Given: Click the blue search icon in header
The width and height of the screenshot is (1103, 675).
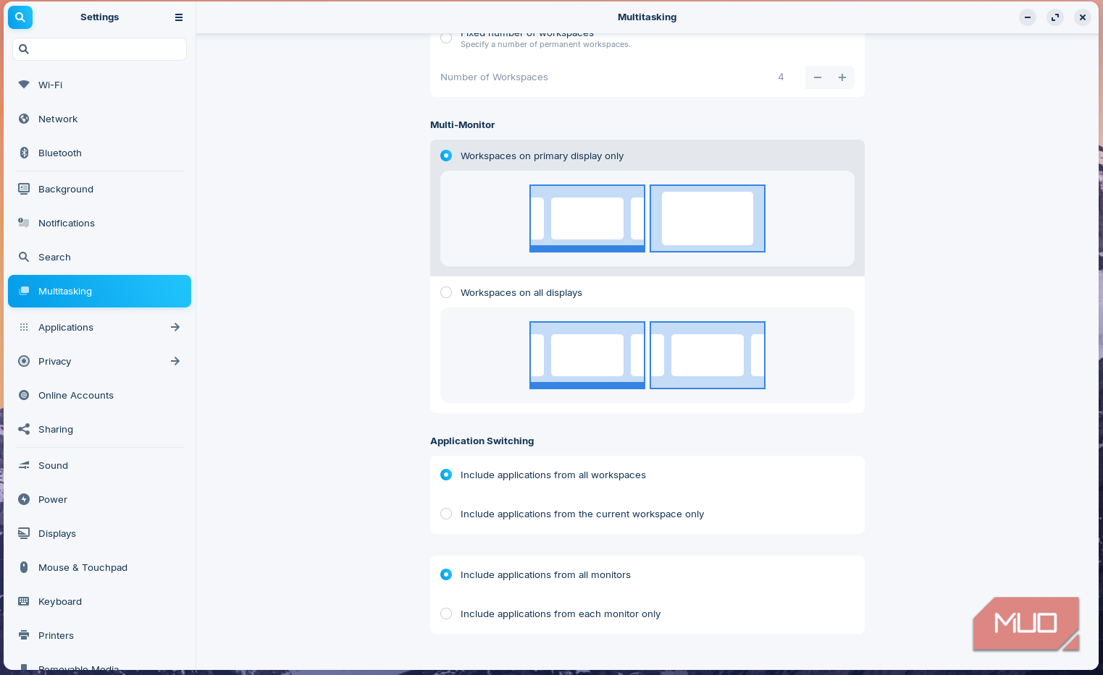Looking at the screenshot, I should click(x=20, y=17).
